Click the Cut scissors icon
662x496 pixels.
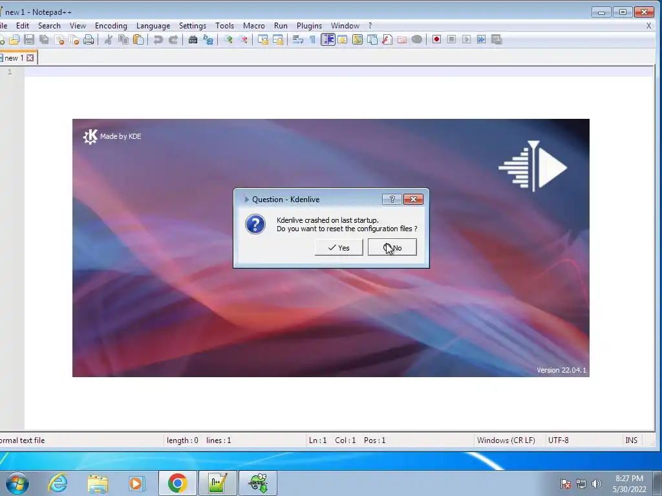pyautogui.click(x=109, y=39)
